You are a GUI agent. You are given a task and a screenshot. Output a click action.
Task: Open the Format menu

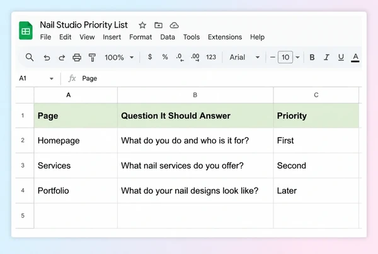(140, 37)
